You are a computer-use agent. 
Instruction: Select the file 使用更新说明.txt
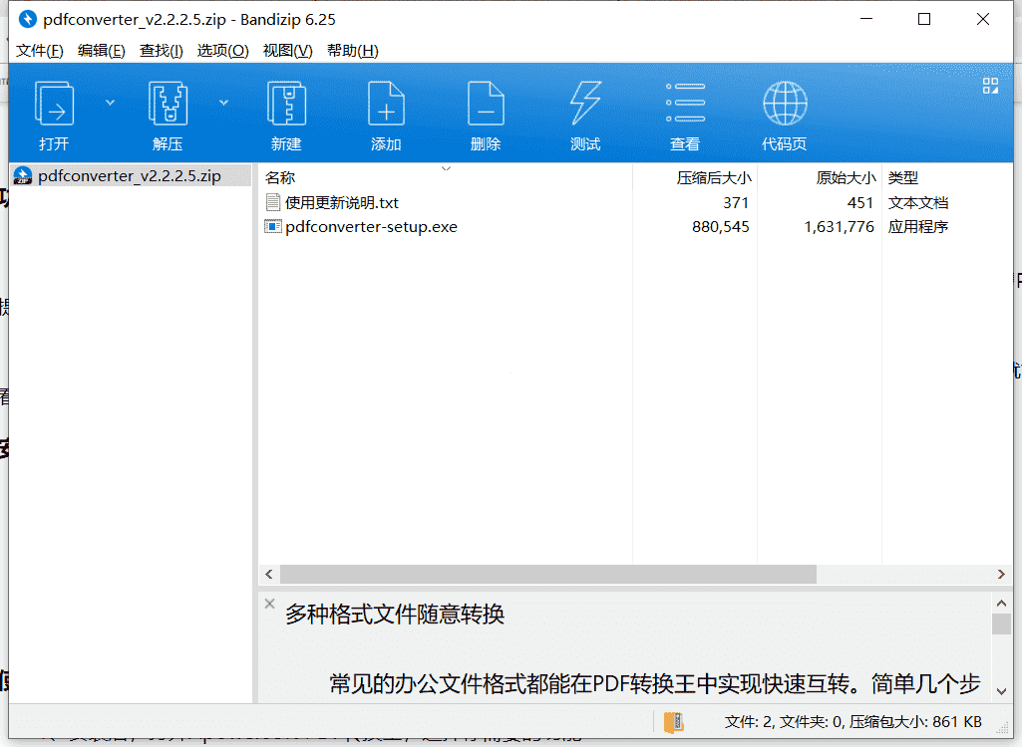pos(342,202)
